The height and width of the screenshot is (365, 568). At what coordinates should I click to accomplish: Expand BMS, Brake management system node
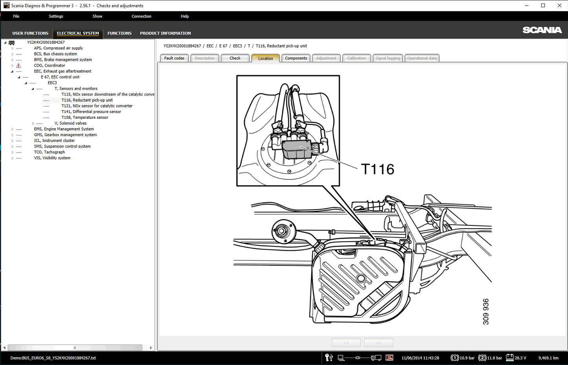click(x=13, y=60)
